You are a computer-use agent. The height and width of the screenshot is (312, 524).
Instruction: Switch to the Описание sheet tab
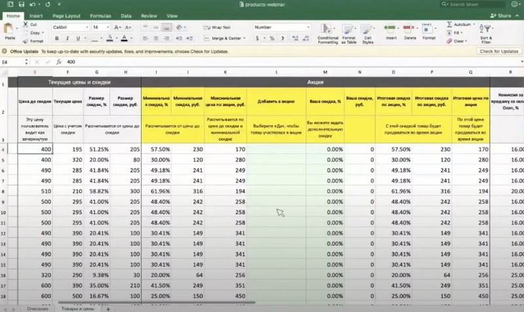[x=37, y=309]
